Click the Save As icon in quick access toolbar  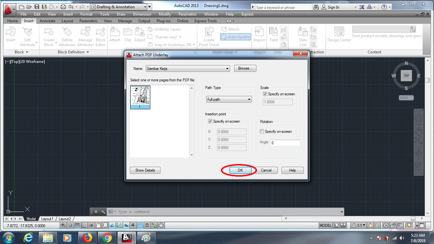tap(44, 7)
